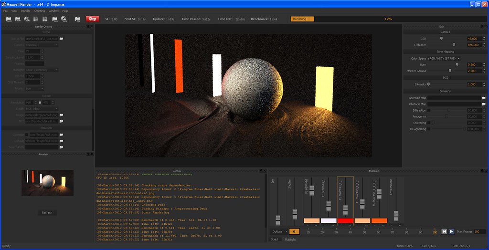The height and width of the screenshot is (250, 489).
Task: Open the Depth RGB 8 bpc dropdown
Action: [42, 109]
